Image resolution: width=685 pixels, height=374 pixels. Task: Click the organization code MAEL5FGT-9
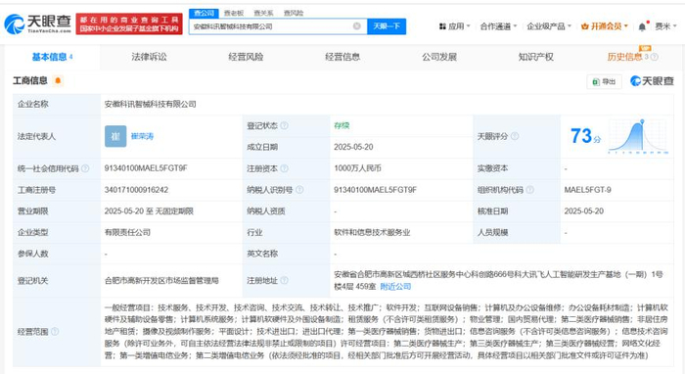[x=587, y=190]
